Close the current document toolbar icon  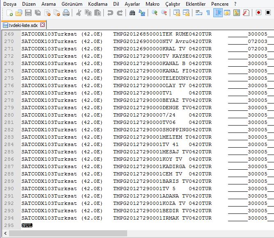47,13
